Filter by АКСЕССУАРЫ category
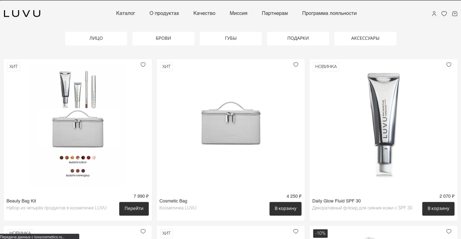The height and width of the screenshot is (239, 461). pyautogui.click(x=365, y=38)
